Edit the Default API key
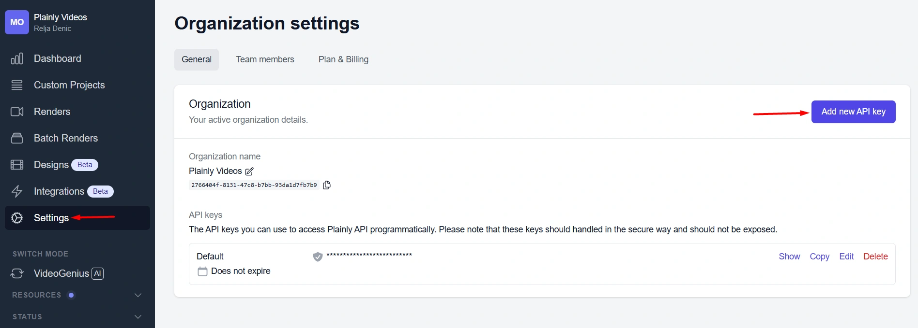Image resolution: width=918 pixels, height=328 pixels. pos(846,257)
